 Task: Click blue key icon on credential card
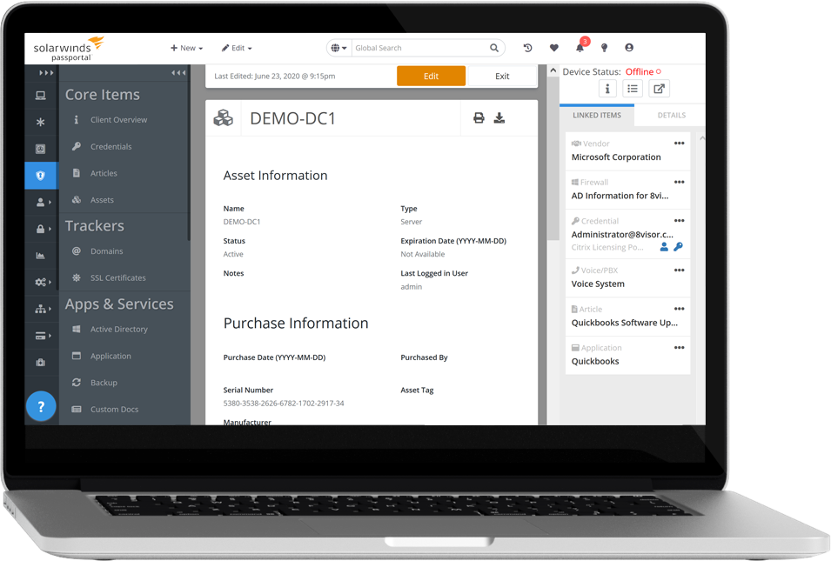(678, 247)
